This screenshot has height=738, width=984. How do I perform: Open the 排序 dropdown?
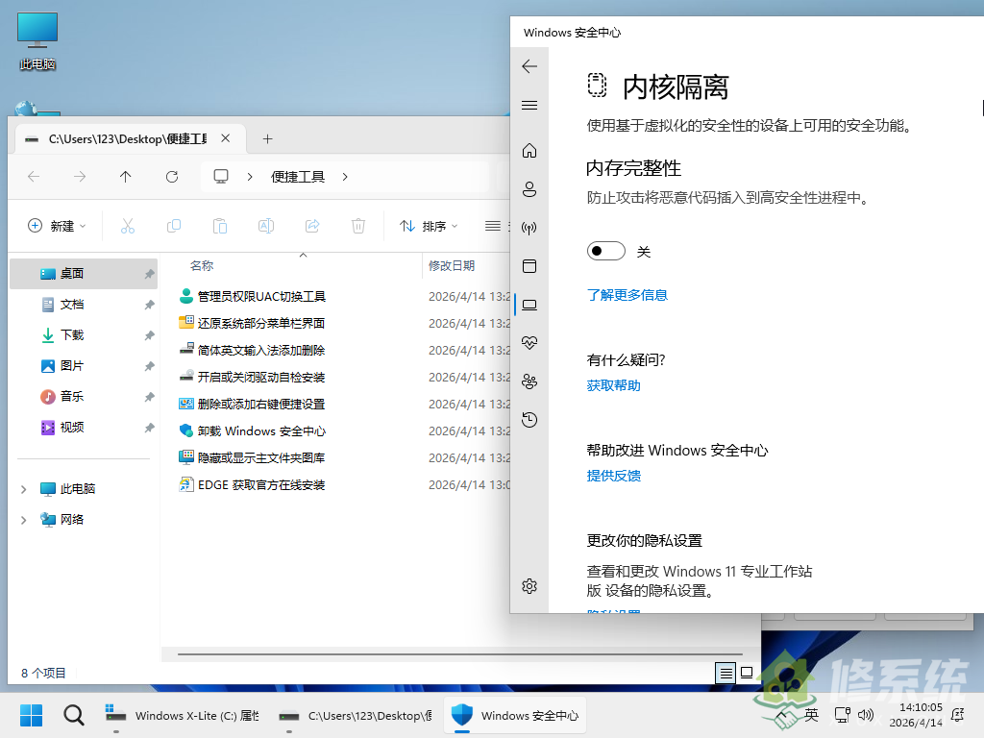tap(429, 226)
